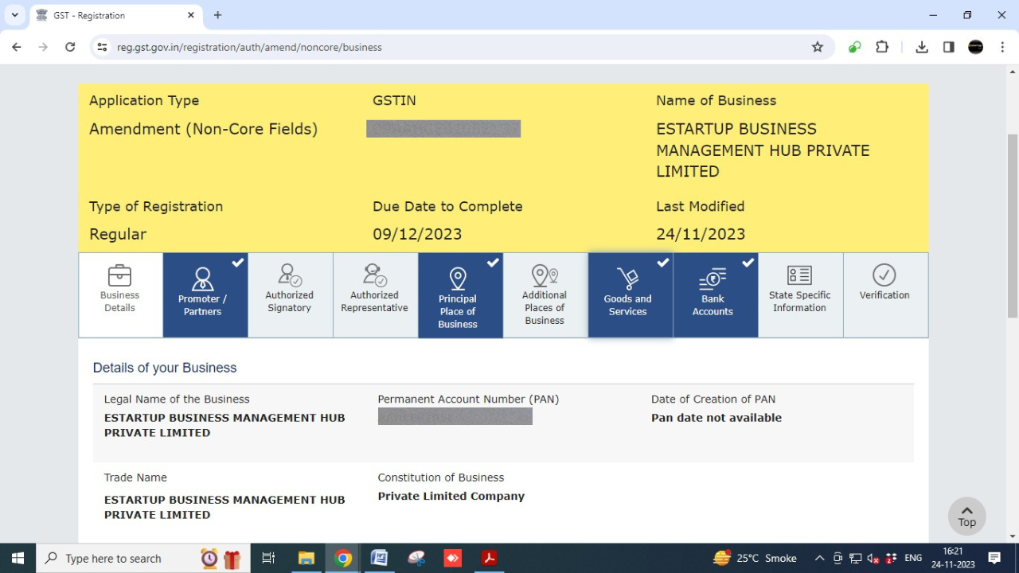Reload the GST registration page
1019x573 pixels.
pyautogui.click(x=70, y=47)
